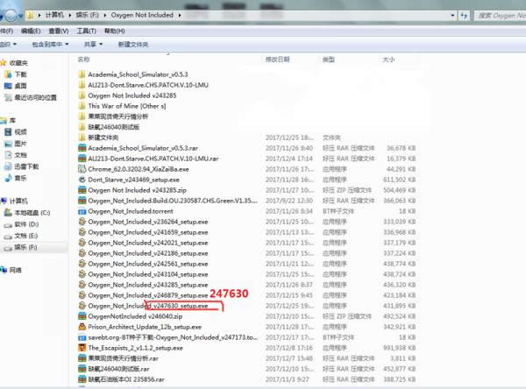Select the Oxygen_Not_Included.torrent file icon
526x389 pixels.
pyautogui.click(x=82, y=211)
